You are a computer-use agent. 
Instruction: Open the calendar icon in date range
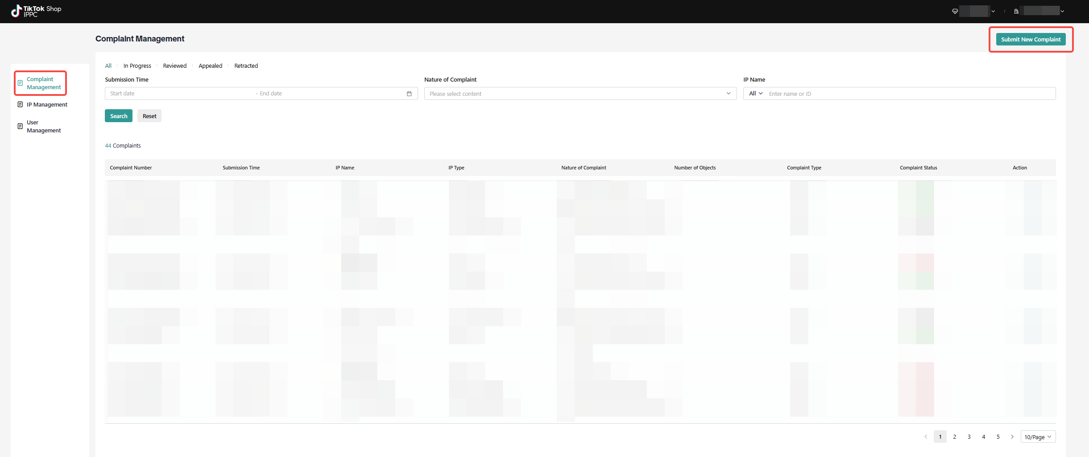tap(409, 94)
